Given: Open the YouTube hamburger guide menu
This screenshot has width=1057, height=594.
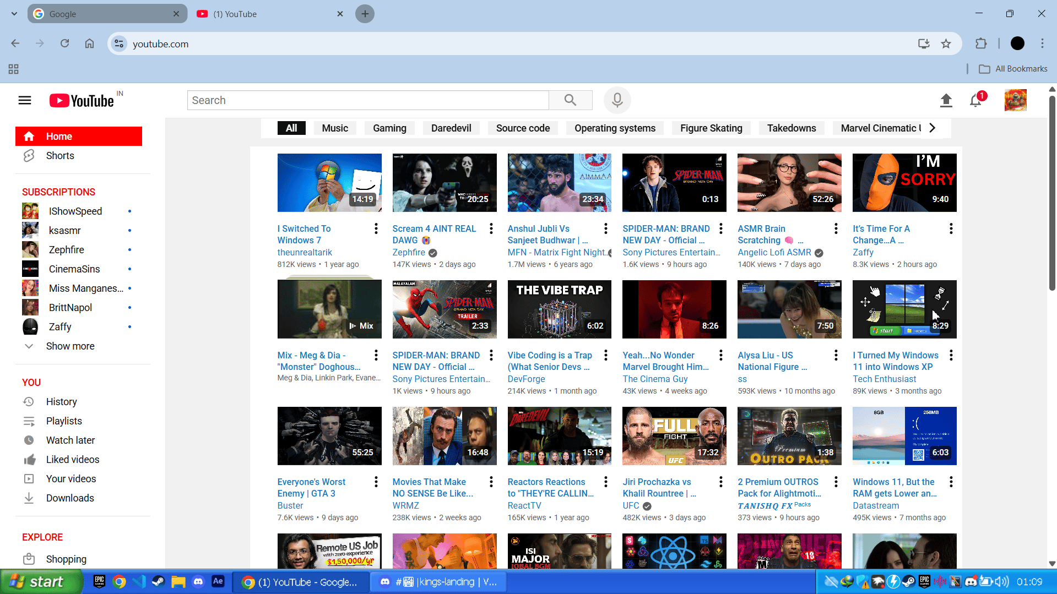Looking at the screenshot, I should pyautogui.click(x=25, y=100).
